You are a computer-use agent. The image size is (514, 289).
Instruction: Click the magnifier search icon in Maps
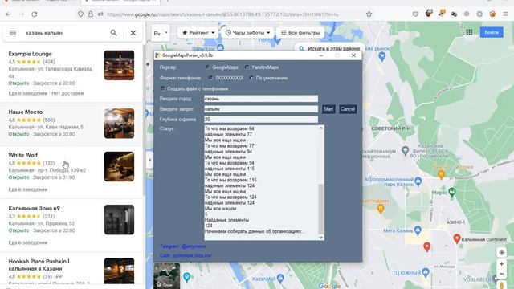tap(113, 33)
